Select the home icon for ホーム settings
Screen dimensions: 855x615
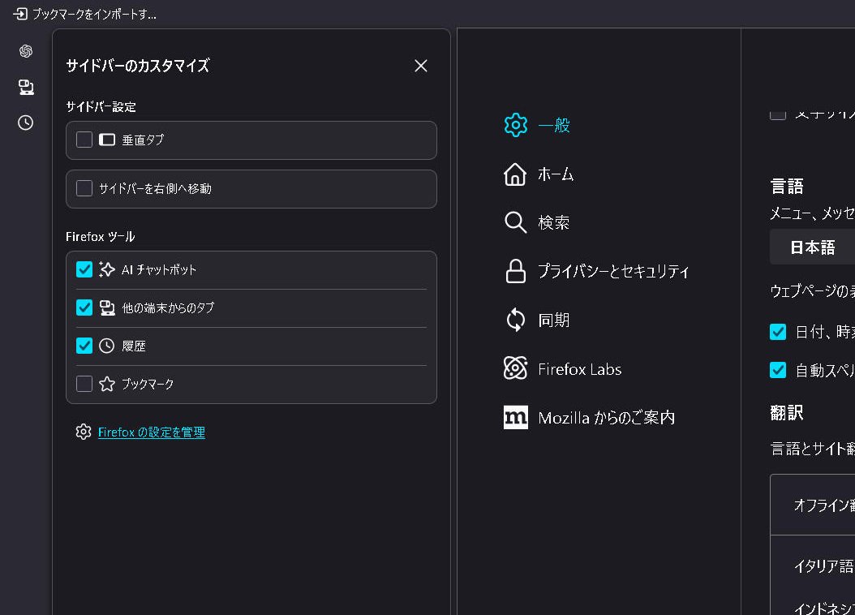click(516, 174)
